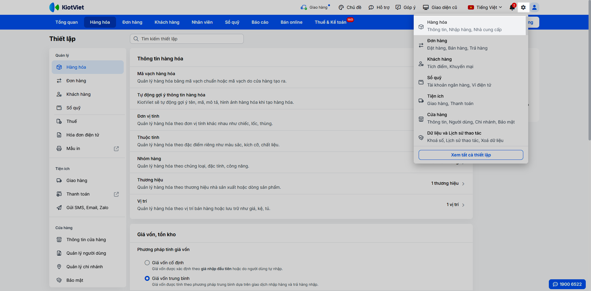This screenshot has width=591, height=291.
Task: Click the Bảo mật shield icon
Action: pyautogui.click(x=59, y=280)
